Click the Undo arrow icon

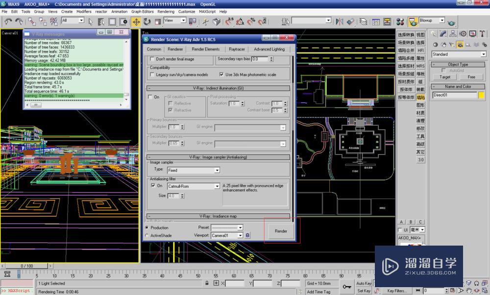pos(7,21)
